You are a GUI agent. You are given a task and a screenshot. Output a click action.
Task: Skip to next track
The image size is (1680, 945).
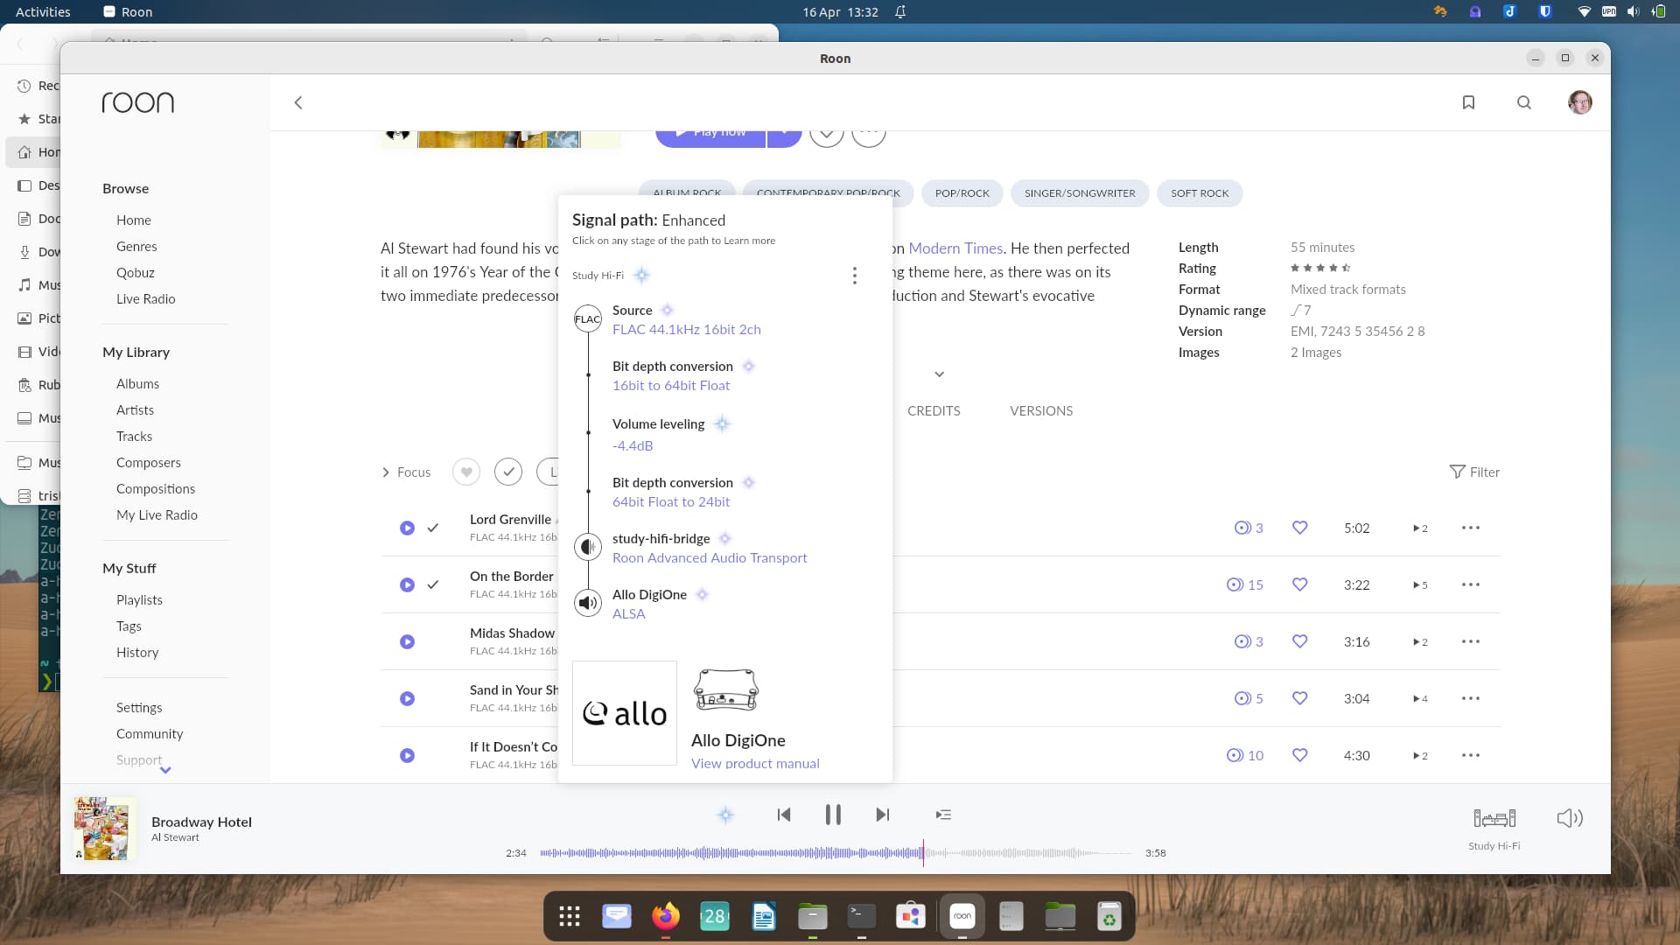882,815
